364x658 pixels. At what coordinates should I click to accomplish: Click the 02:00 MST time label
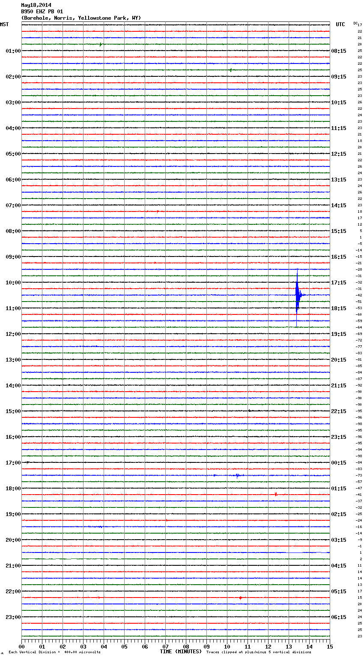click(x=13, y=77)
